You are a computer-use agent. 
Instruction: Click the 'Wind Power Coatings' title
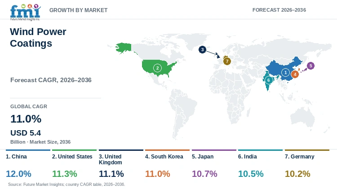click(38, 37)
